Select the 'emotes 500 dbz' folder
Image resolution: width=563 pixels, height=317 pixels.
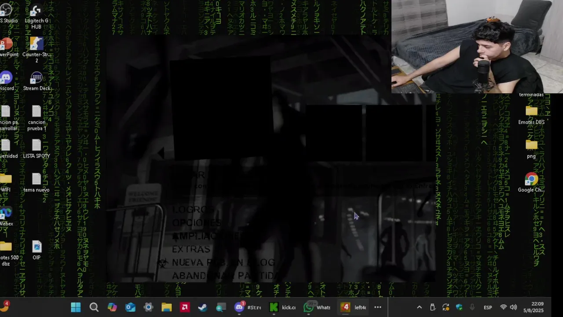pyautogui.click(x=7, y=254)
